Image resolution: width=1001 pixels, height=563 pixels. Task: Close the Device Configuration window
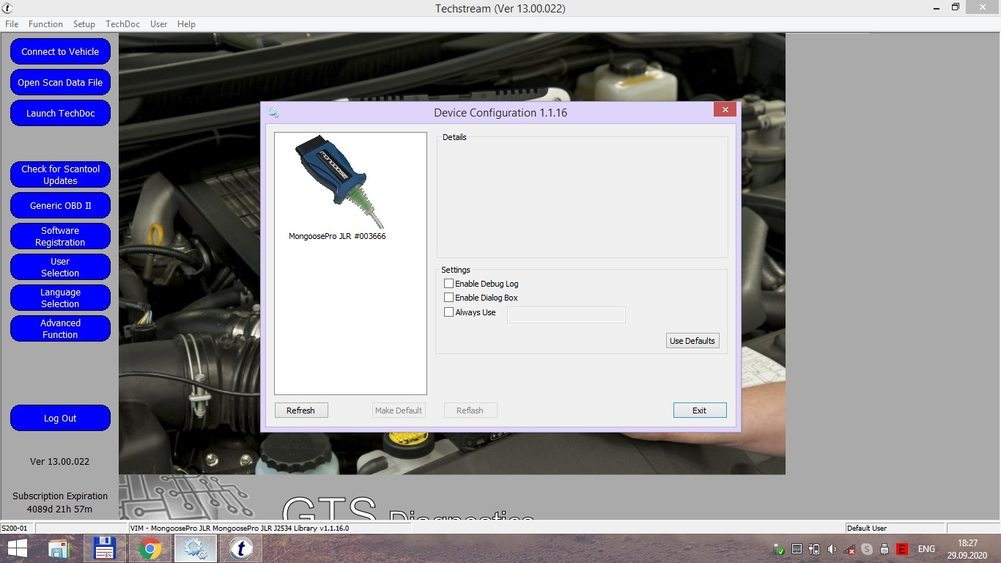click(x=725, y=109)
